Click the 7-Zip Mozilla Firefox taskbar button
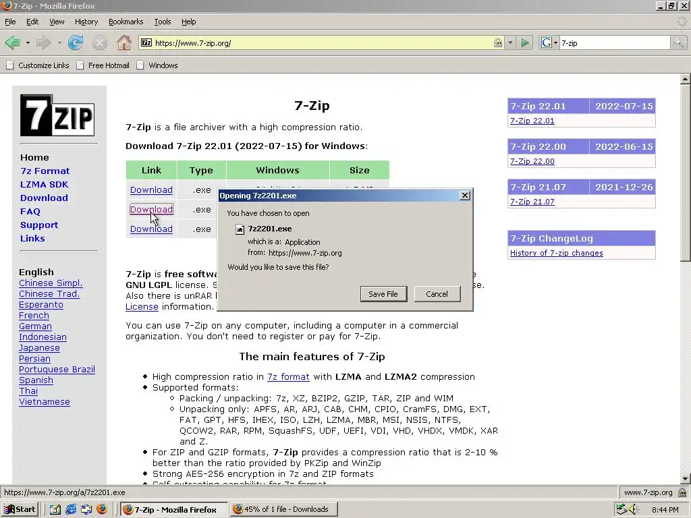The width and height of the screenshot is (691, 518). (173, 509)
